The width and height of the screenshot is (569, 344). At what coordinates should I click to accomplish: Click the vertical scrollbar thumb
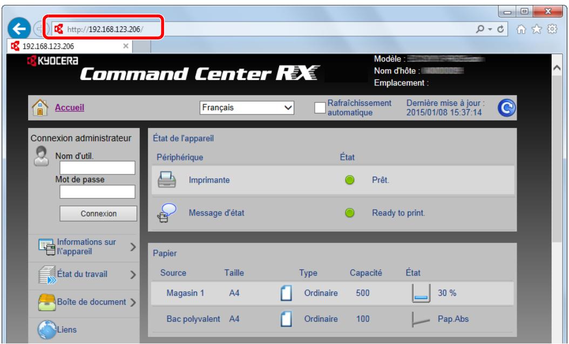pyautogui.click(x=557, y=158)
